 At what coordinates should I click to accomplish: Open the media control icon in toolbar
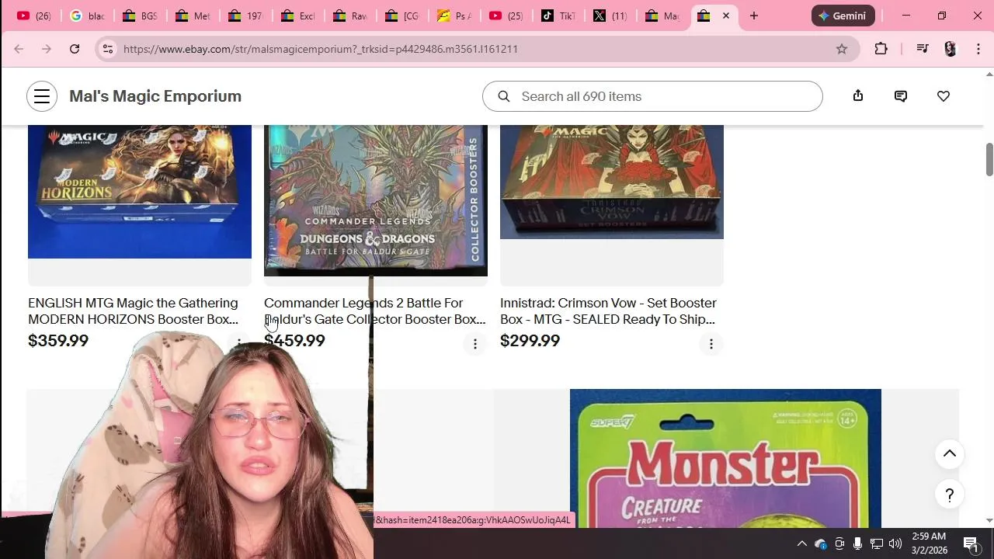[x=923, y=49]
